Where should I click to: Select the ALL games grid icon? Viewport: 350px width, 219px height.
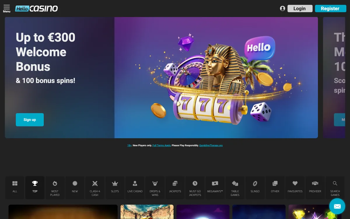click(x=15, y=187)
